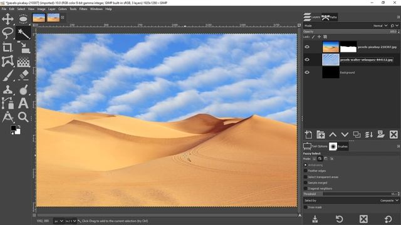Image resolution: width=401 pixels, height=225 pixels.
Task: Switch to the Brushes tab
Action: click(x=338, y=146)
